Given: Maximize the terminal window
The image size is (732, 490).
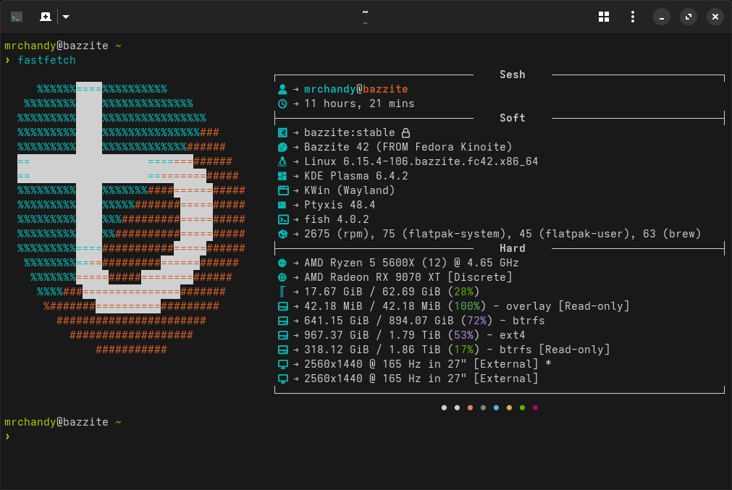Looking at the screenshot, I should tap(688, 17).
